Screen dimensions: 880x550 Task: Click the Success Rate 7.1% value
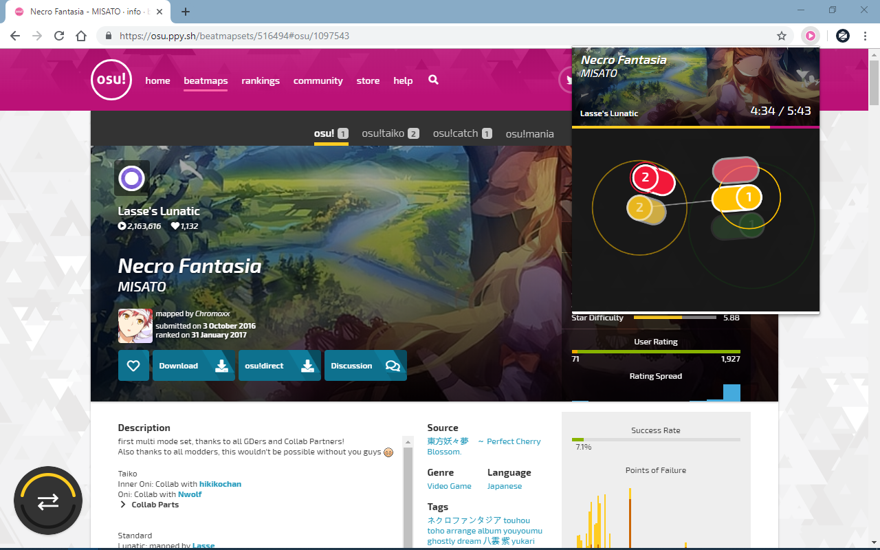click(583, 447)
